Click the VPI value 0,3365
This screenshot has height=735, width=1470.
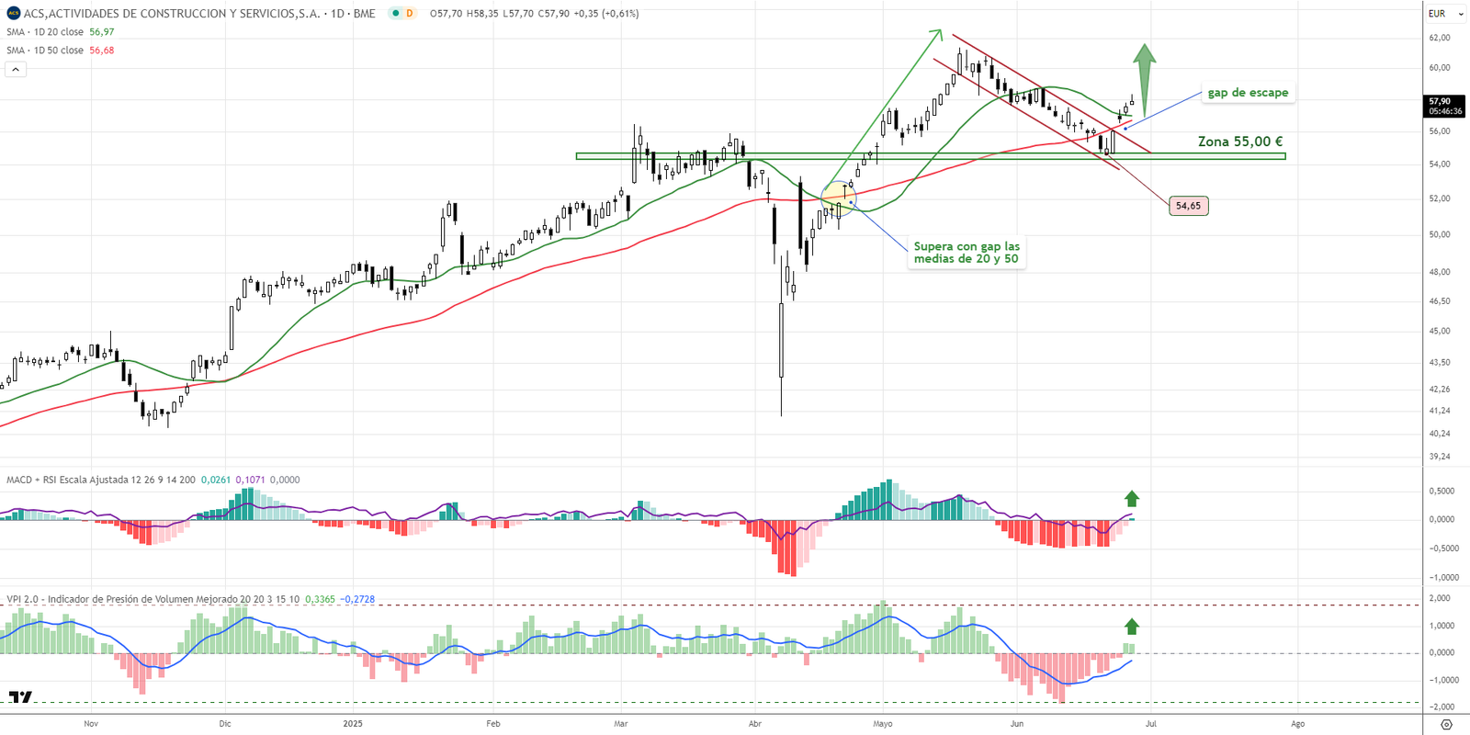pos(320,599)
